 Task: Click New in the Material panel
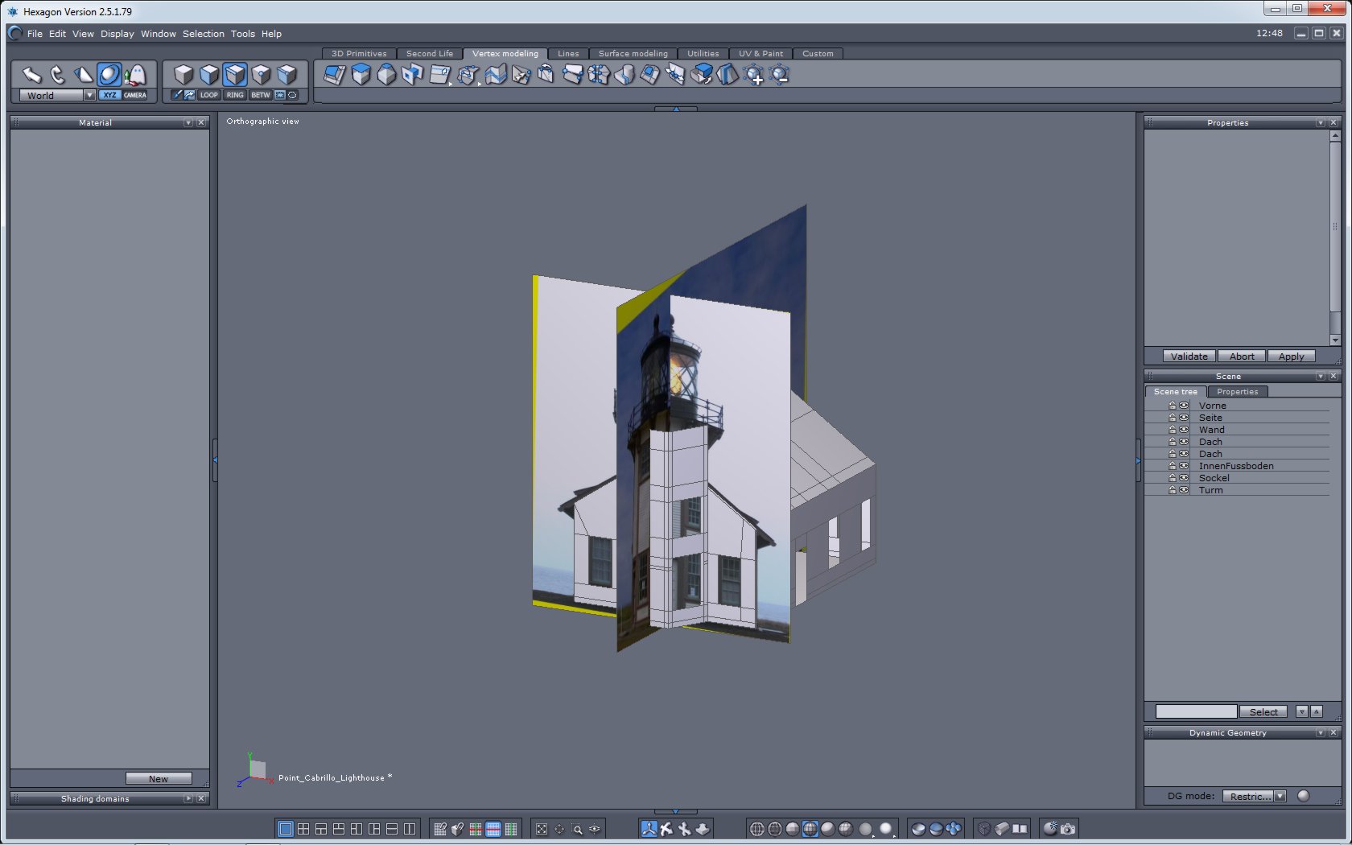(159, 779)
